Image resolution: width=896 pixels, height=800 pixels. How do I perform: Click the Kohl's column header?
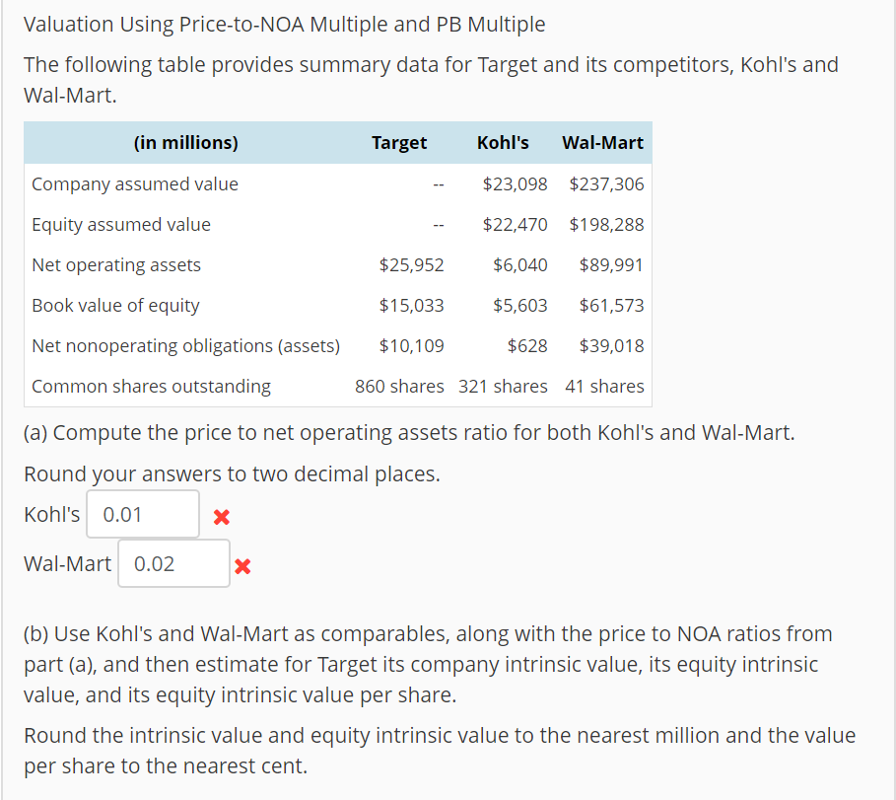(x=503, y=142)
